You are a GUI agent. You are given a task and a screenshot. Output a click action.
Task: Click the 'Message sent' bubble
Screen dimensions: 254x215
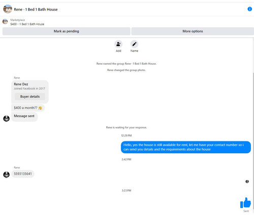[x=24, y=116]
